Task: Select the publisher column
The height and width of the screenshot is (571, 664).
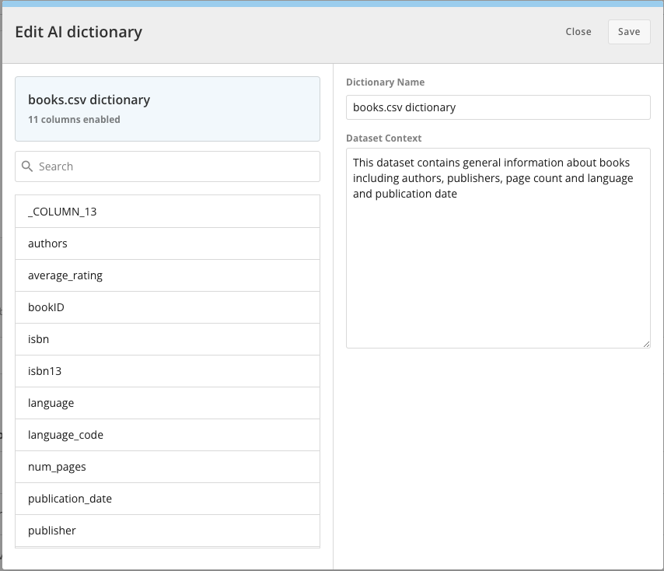Action: [x=167, y=531]
